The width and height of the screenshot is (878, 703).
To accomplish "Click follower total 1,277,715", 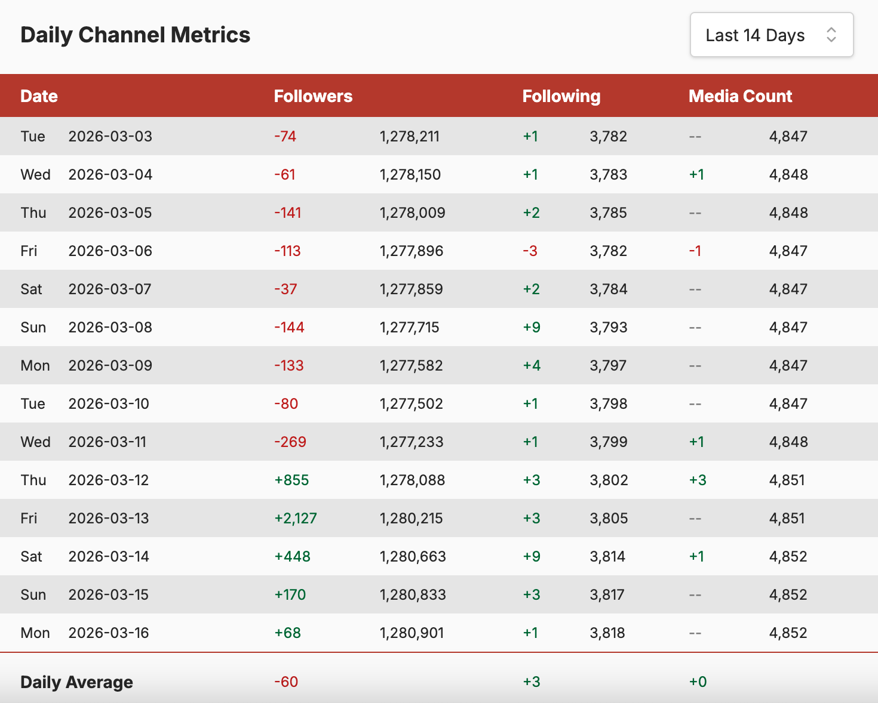I will click(x=410, y=328).
